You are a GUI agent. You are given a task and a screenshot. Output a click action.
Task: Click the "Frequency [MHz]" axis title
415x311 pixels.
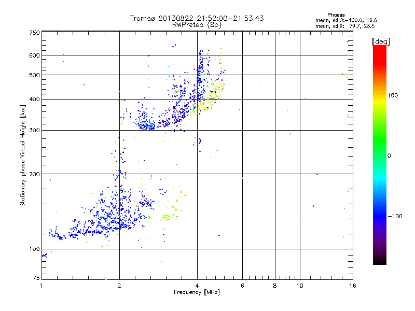pyautogui.click(x=197, y=292)
